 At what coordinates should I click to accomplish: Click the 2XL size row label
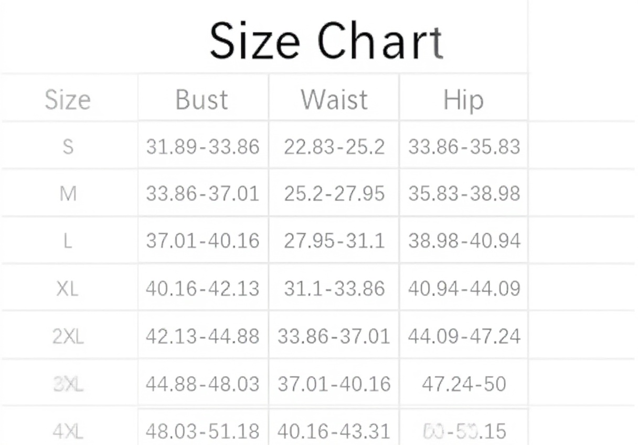(x=68, y=336)
